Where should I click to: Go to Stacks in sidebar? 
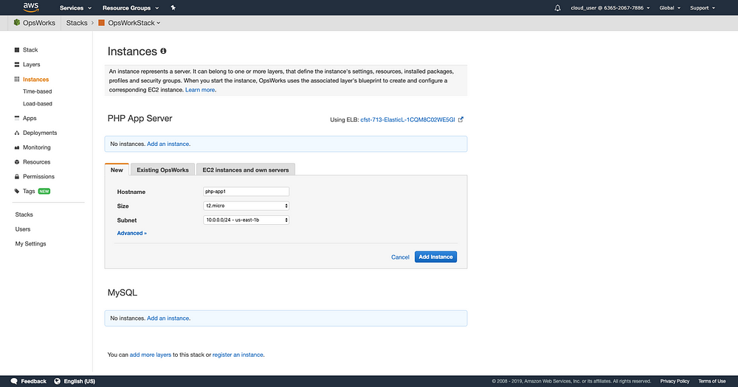24,215
